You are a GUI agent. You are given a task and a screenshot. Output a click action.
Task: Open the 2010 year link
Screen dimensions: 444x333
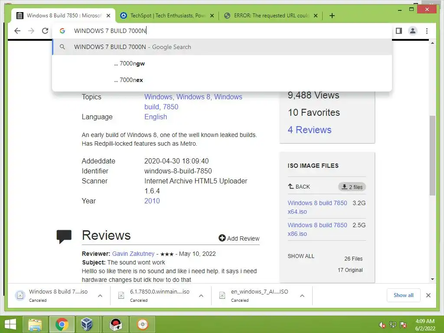click(x=152, y=201)
